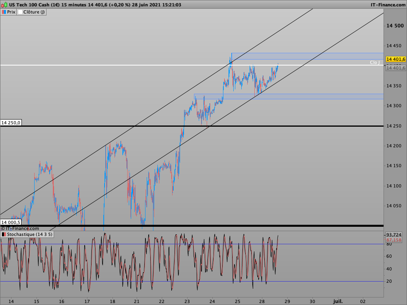The image size is (407, 305).
Task: Click date 29 on the time axis
Action: 287,301
